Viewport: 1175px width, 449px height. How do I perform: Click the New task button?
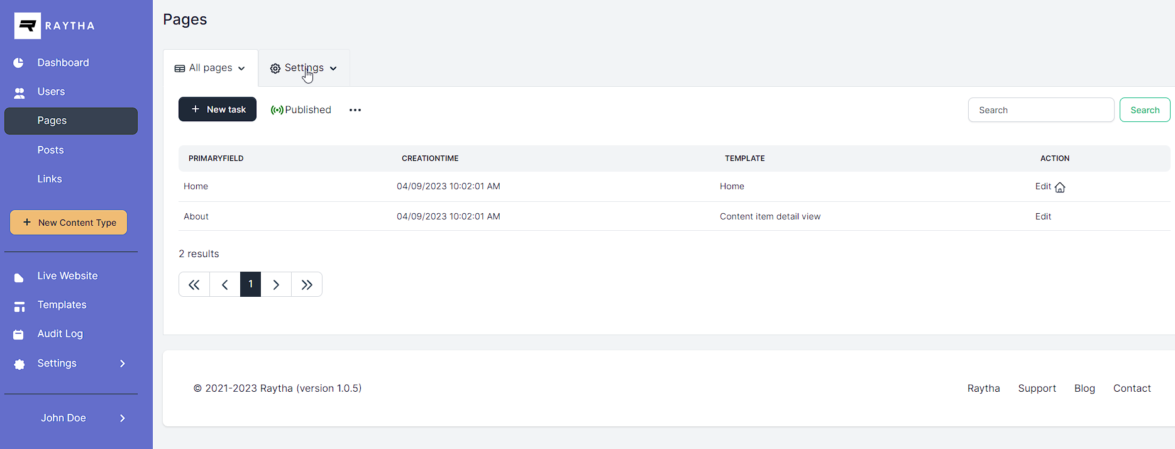tap(218, 109)
